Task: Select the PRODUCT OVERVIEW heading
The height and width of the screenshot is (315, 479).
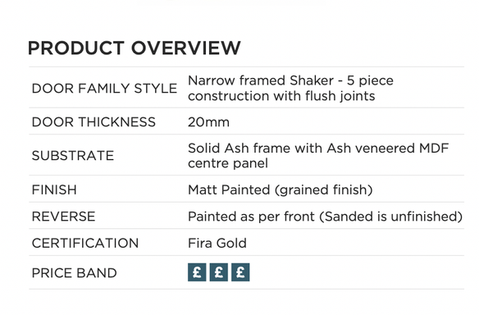Action: pyautogui.click(x=135, y=48)
